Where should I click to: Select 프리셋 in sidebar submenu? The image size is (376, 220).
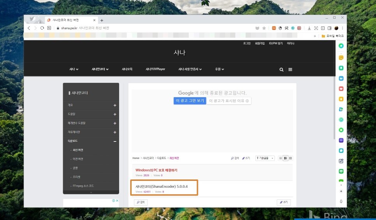(x=77, y=177)
